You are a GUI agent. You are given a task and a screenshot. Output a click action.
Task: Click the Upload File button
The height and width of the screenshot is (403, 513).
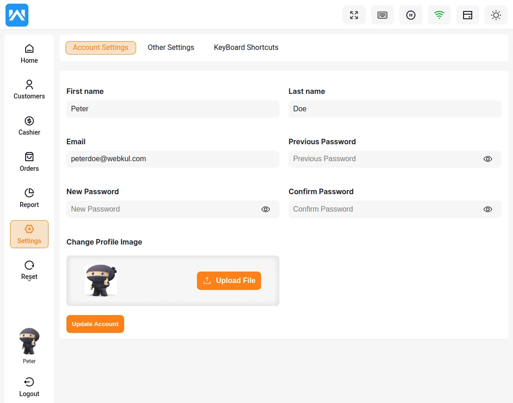click(x=229, y=281)
